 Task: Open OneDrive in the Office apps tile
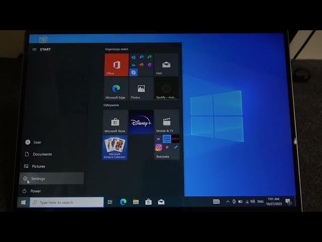133,65
